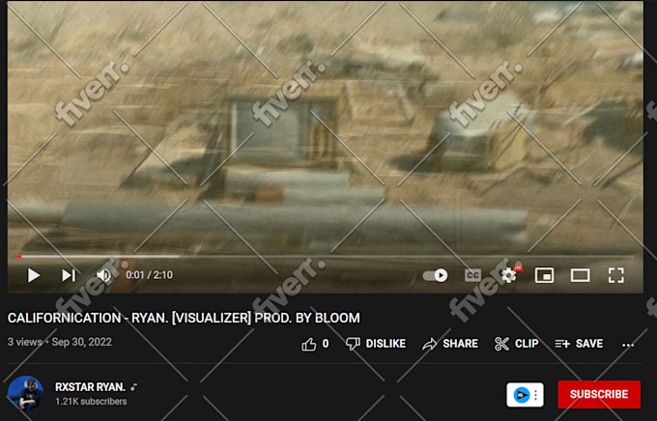This screenshot has width=657, height=421.
Task: Click the extension button next to Subscribe
Action: tap(525, 395)
